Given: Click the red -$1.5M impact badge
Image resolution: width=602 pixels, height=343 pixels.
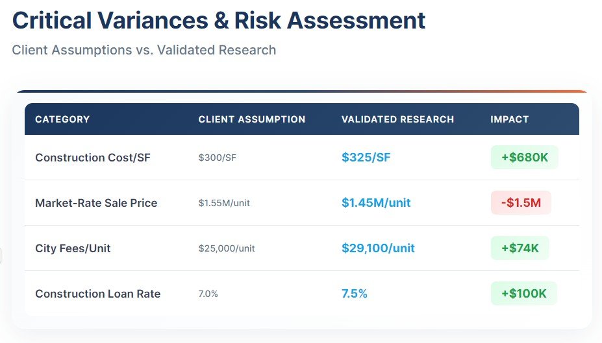Looking at the screenshot, I should pyautogui.click(x=521, y=203).
